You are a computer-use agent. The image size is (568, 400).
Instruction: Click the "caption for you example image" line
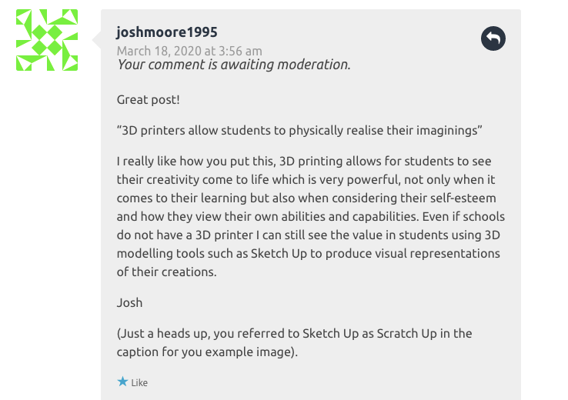pyautogui.click(x=206, y=352)
